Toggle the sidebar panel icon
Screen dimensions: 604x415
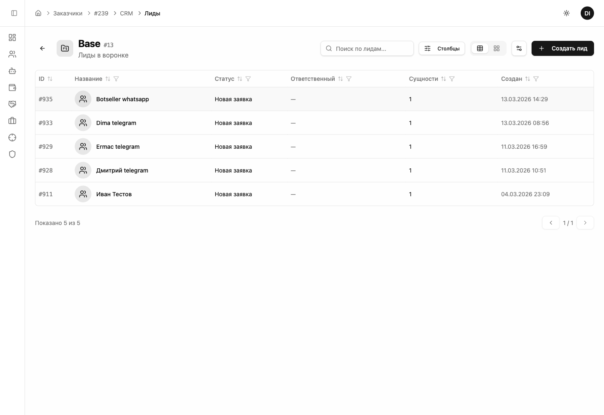[x=14, y=13]
